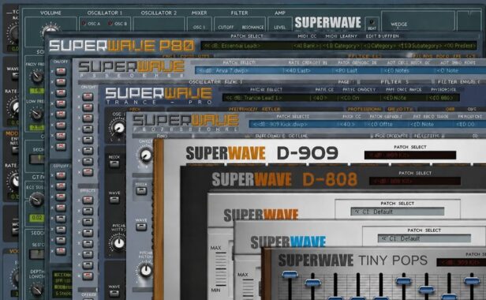Viewport: 486px width, 300px height.
Task: Click the second fader handle in Tiny Pops
Action: [312, 283]
